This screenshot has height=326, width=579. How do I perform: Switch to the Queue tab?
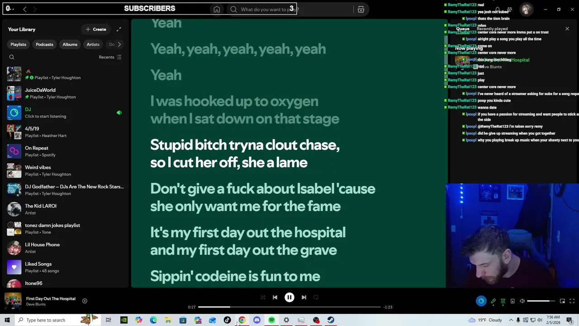click(x=462, y=29)
